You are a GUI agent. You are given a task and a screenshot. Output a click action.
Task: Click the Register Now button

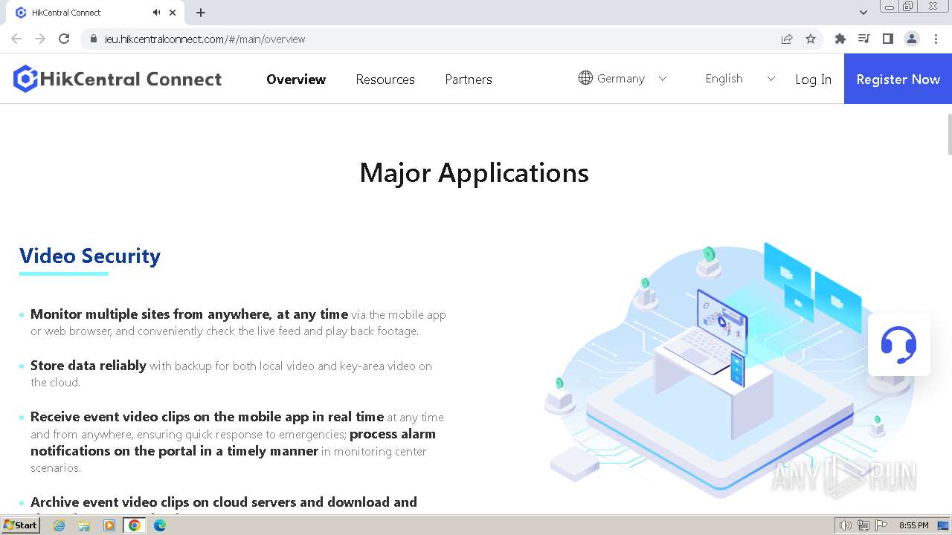[x=898, y=79]
